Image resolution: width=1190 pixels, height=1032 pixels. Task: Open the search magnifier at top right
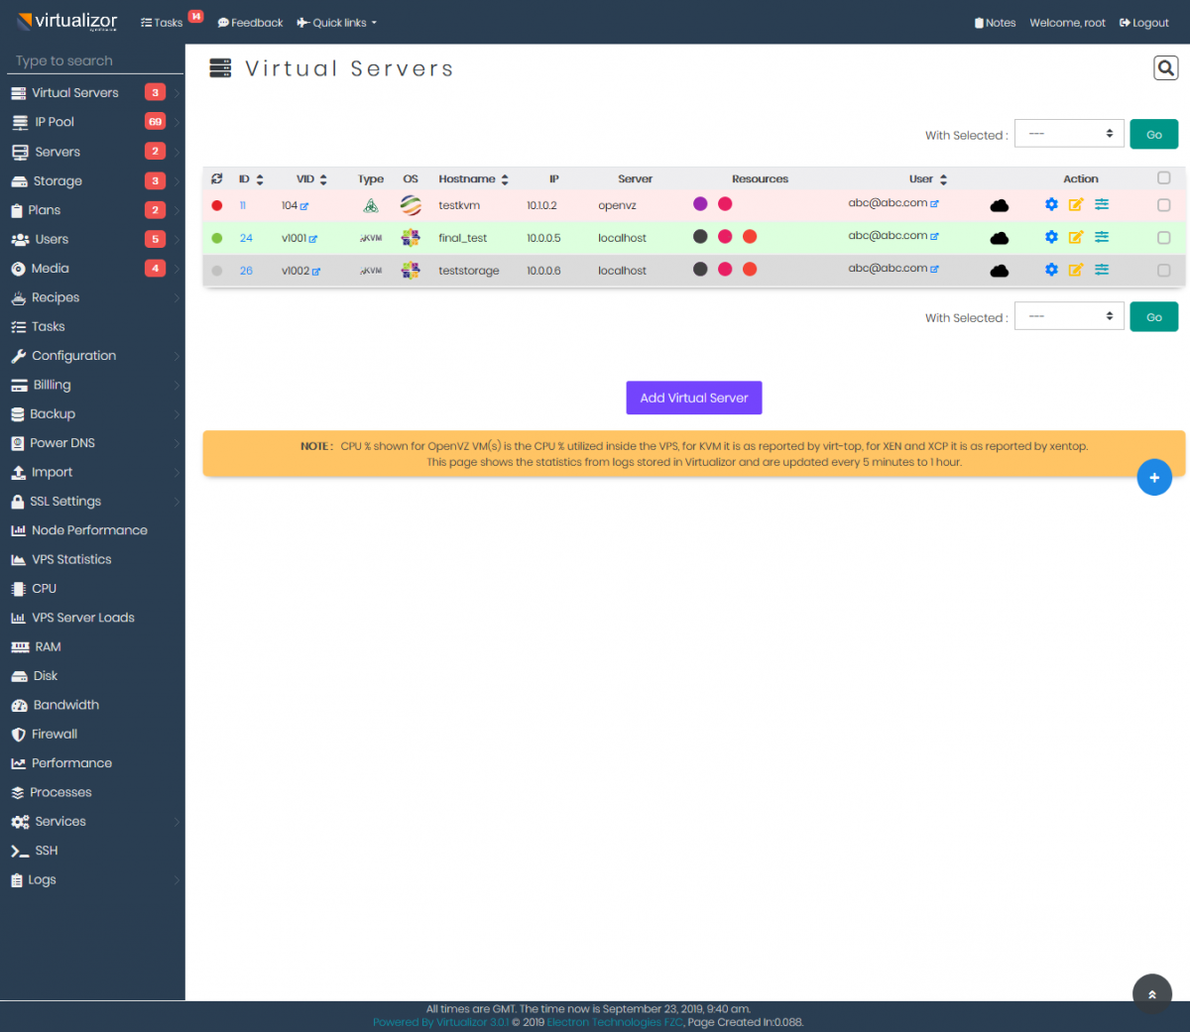click(1164, 67)
